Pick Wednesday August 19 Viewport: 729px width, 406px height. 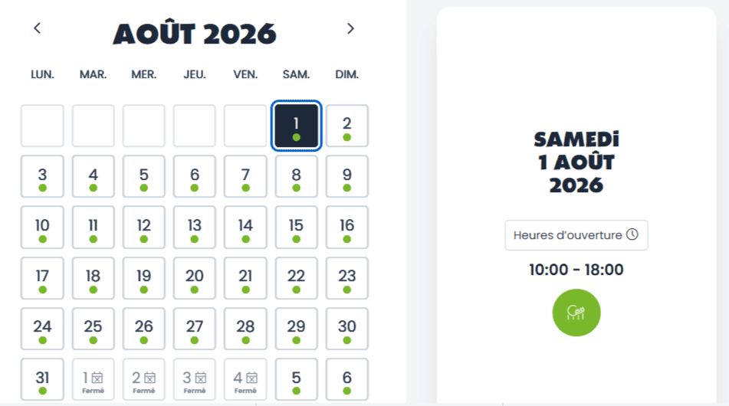(144, 278)
